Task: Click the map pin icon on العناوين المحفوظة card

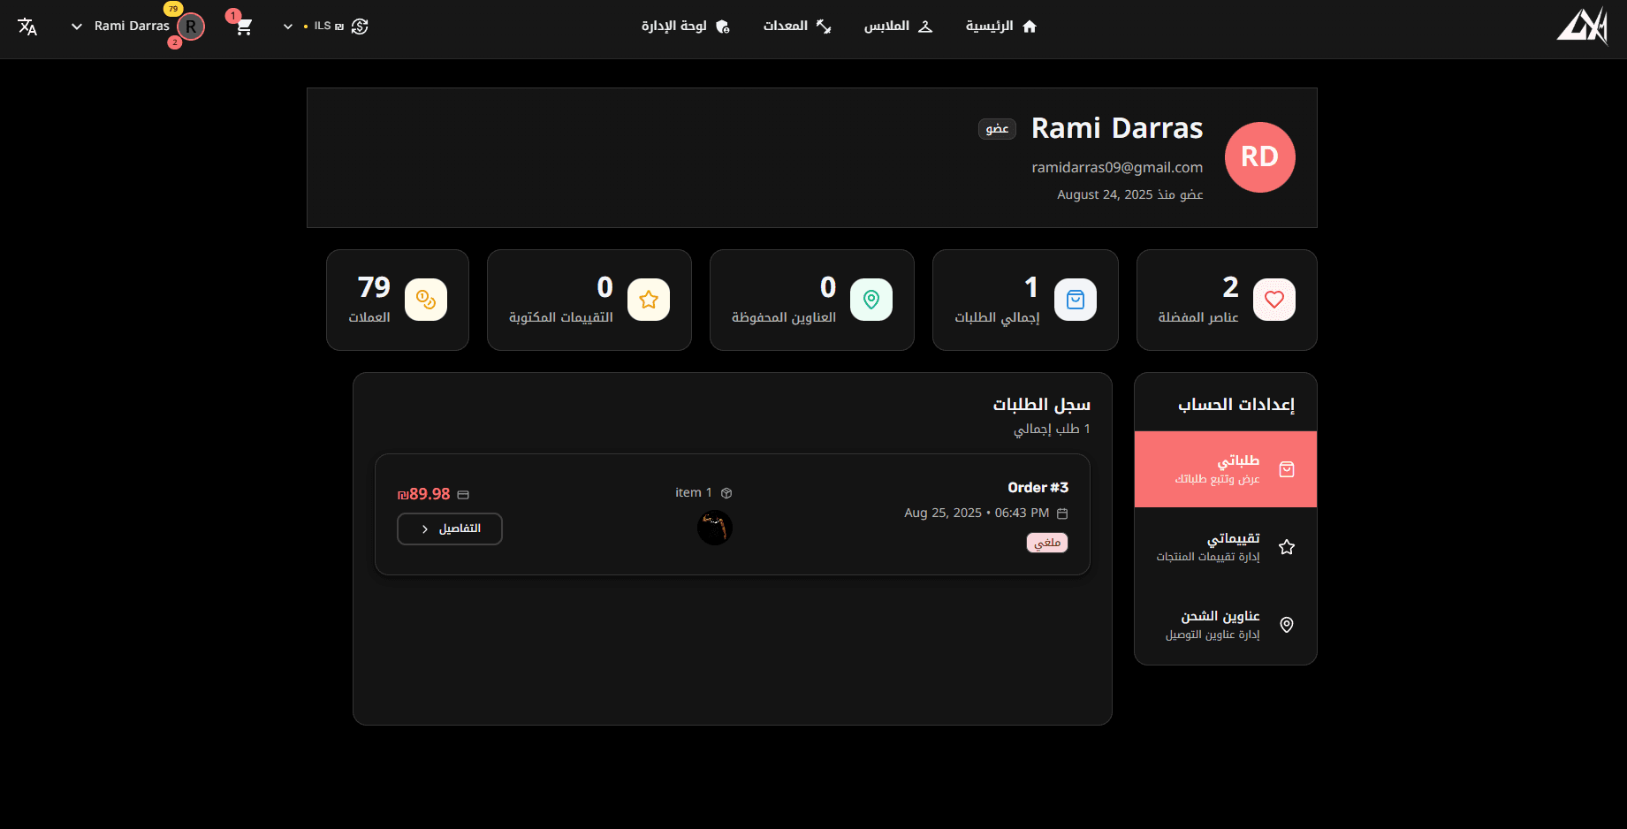Action: click(x=871, y=300)
